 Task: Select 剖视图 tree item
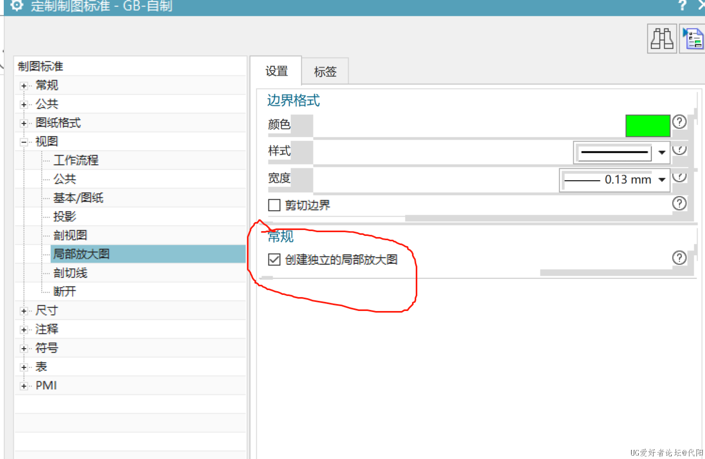click(70, 235)
